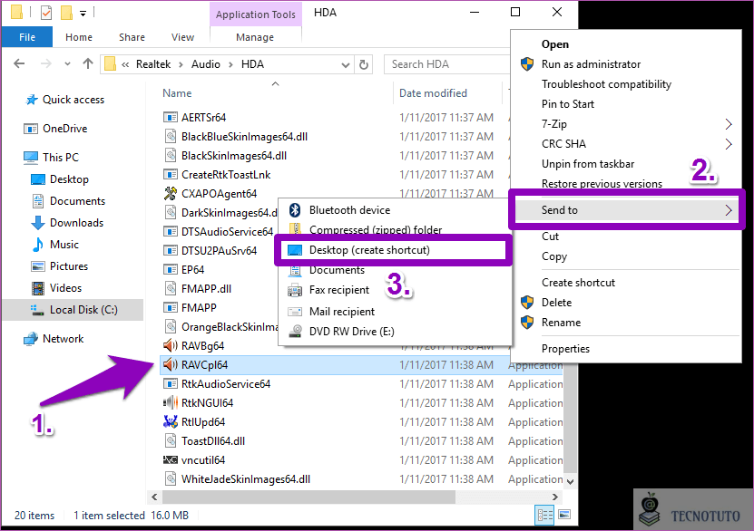Open Properties from context menu
Viewport: 754px width, 531px height.
click(x=565, y=349)
